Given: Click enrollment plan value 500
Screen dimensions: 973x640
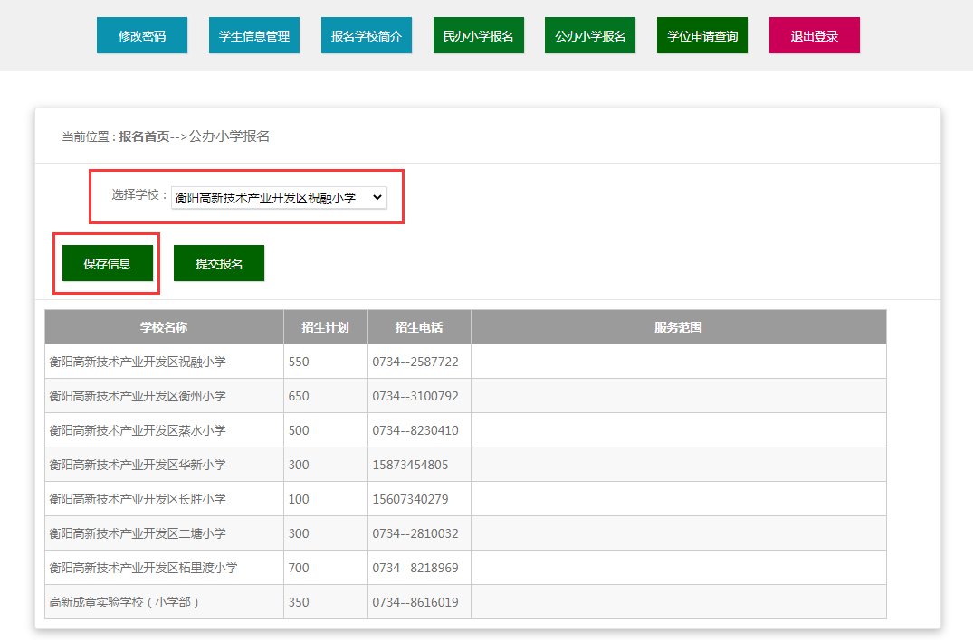Looking at the screenshot, I should tap(299, 430).
